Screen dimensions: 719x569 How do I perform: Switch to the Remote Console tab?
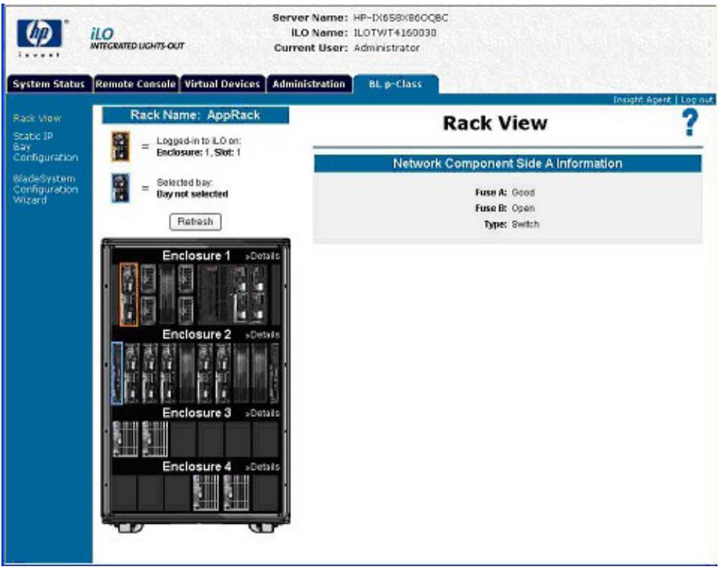(136, 84)
